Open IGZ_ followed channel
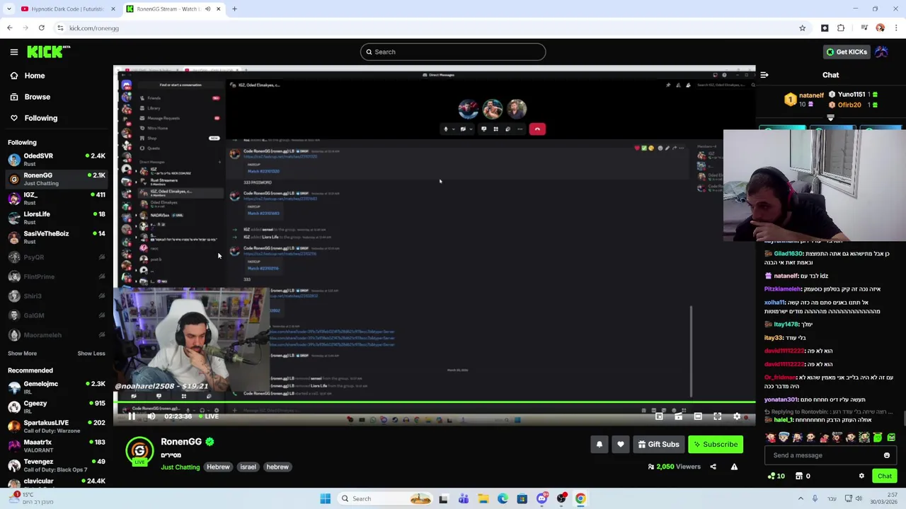Viewport: 906px width, 509px height. click(x=57, y=198)
